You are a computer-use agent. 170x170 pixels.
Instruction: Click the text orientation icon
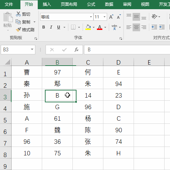pos(154,17)
